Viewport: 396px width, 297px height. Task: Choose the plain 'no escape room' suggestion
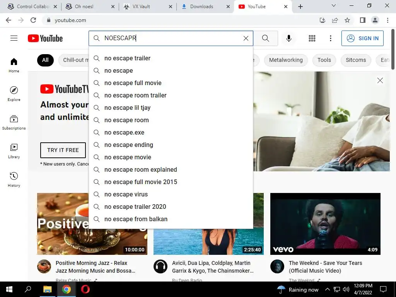point(171,120)
